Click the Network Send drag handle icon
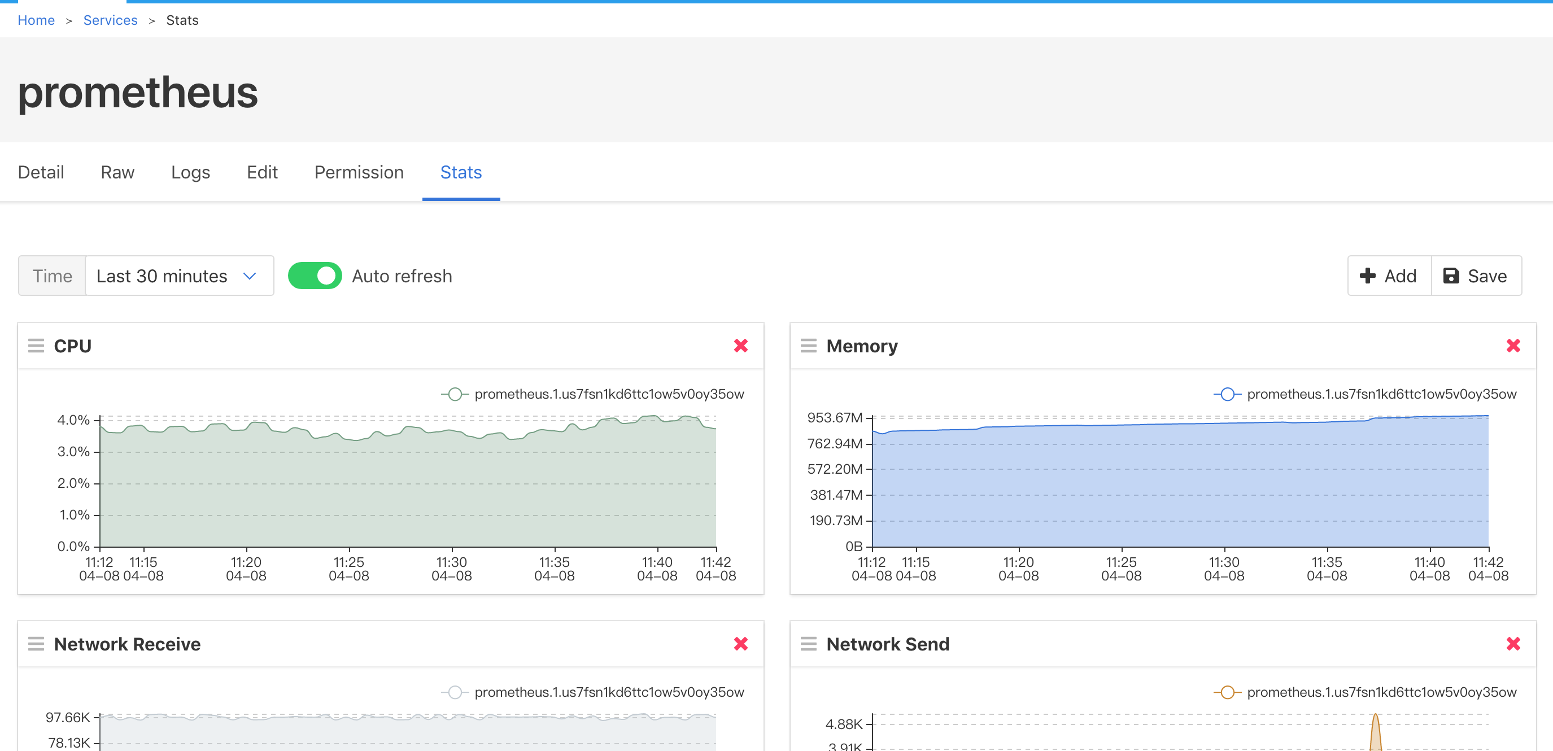The width and height of the screenshot is (1553, 751). point(808,644)
